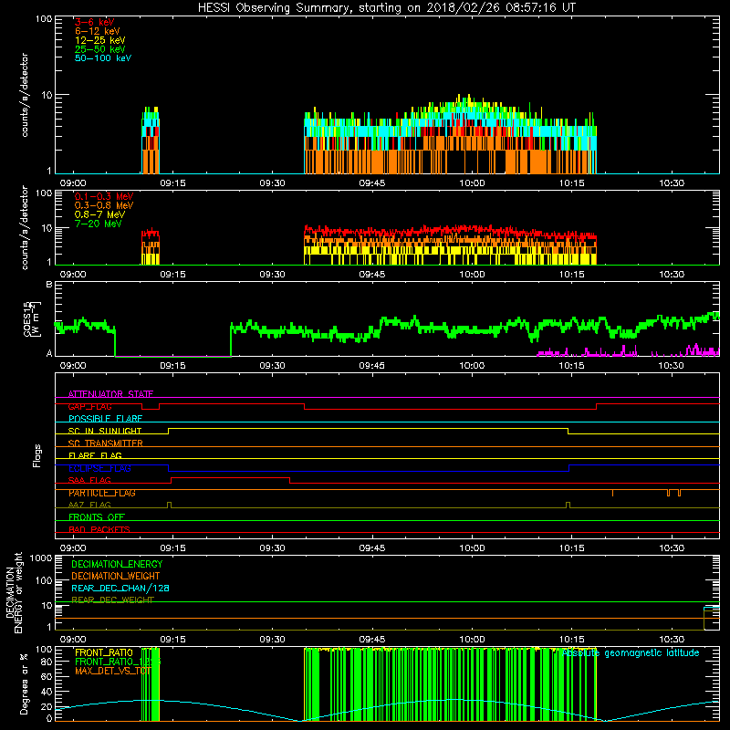The height and width of the screenshot is (730, 730).
Task: Click the GAP_FLAG label
Action: pos(89,406)
